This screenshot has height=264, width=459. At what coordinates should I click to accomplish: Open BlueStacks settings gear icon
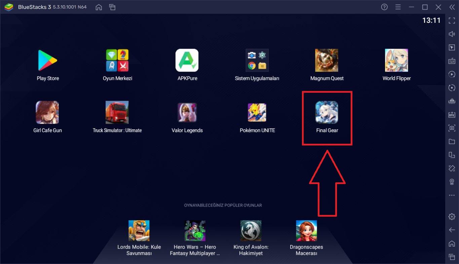[x=452, y=217]
